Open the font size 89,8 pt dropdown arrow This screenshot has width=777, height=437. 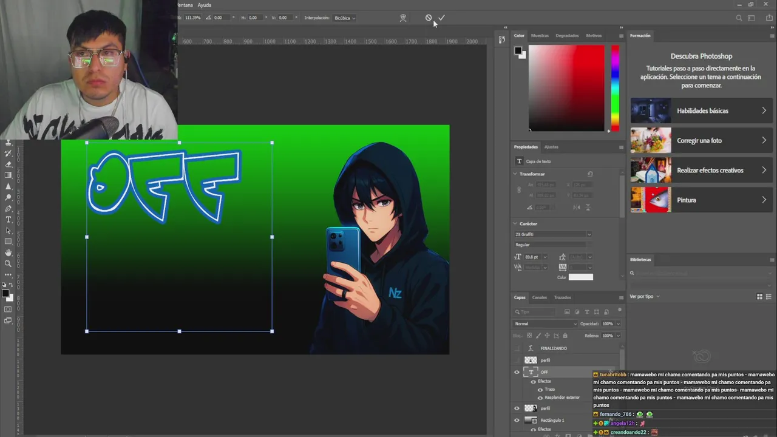(545, 257)
